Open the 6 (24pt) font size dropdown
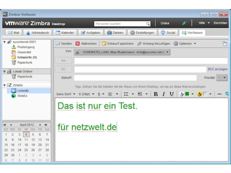The width and height of the screenshot is (231, 173). [87, 94]
